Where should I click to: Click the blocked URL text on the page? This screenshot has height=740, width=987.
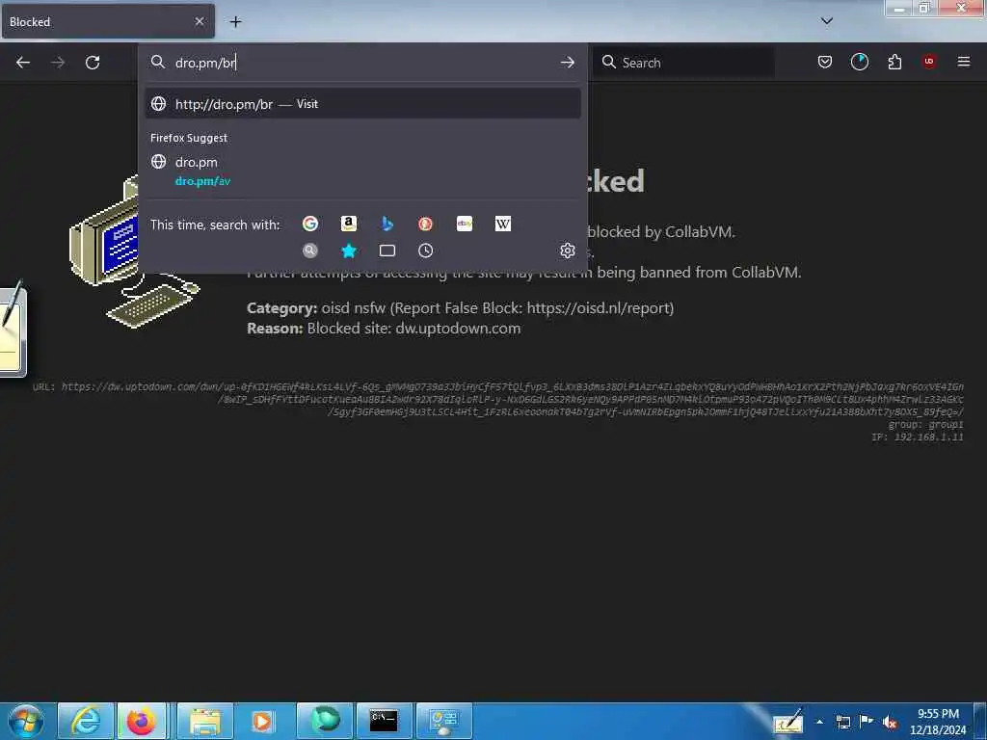498,399
